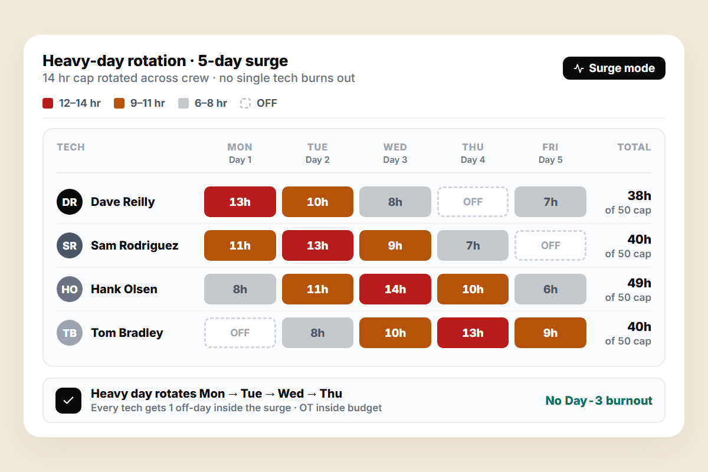
Task: Click the Dave Reilly name
Action: tap(123, 202)
